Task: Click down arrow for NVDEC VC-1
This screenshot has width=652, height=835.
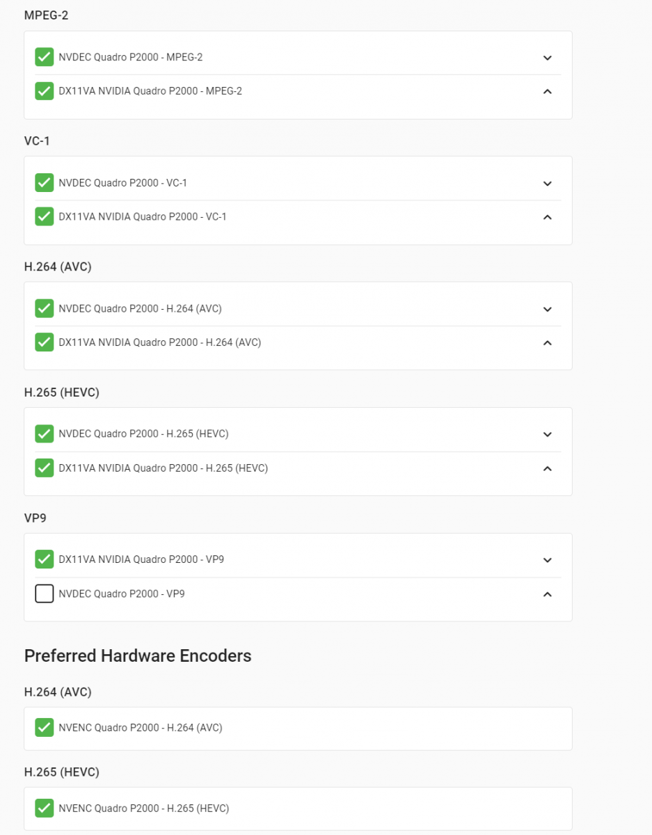Action: (x=548, y=184)
